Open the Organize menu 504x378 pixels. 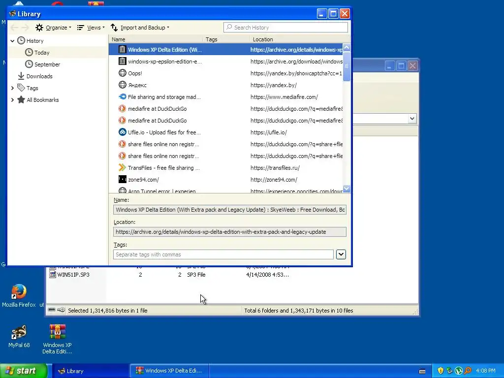(53, 28)
